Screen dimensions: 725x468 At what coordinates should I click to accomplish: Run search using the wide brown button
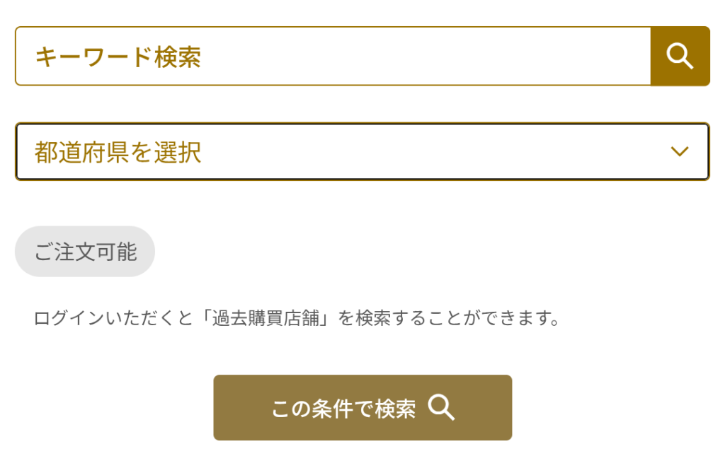362,408
